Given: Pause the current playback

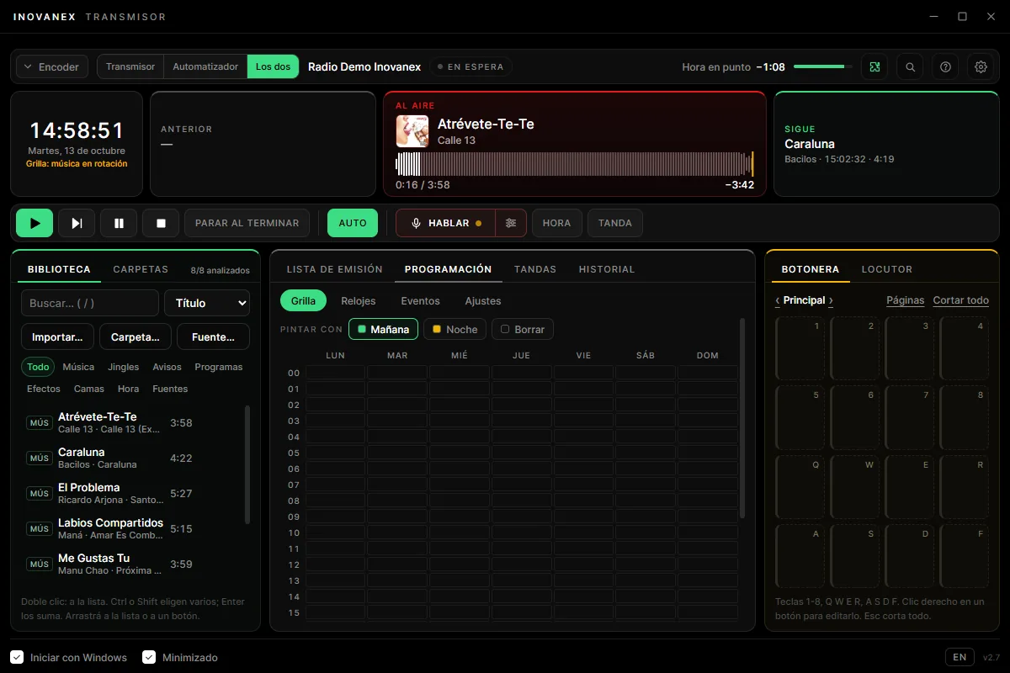Looking at the screenshot, I should 119,223.
